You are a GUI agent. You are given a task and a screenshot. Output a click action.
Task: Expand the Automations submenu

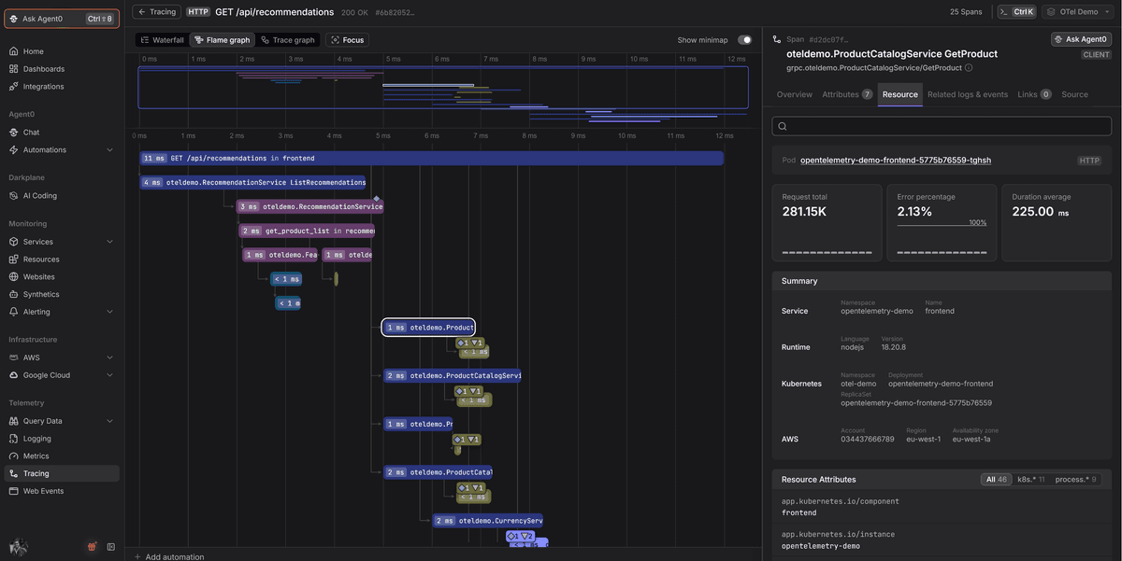click(x=109, y=150)
